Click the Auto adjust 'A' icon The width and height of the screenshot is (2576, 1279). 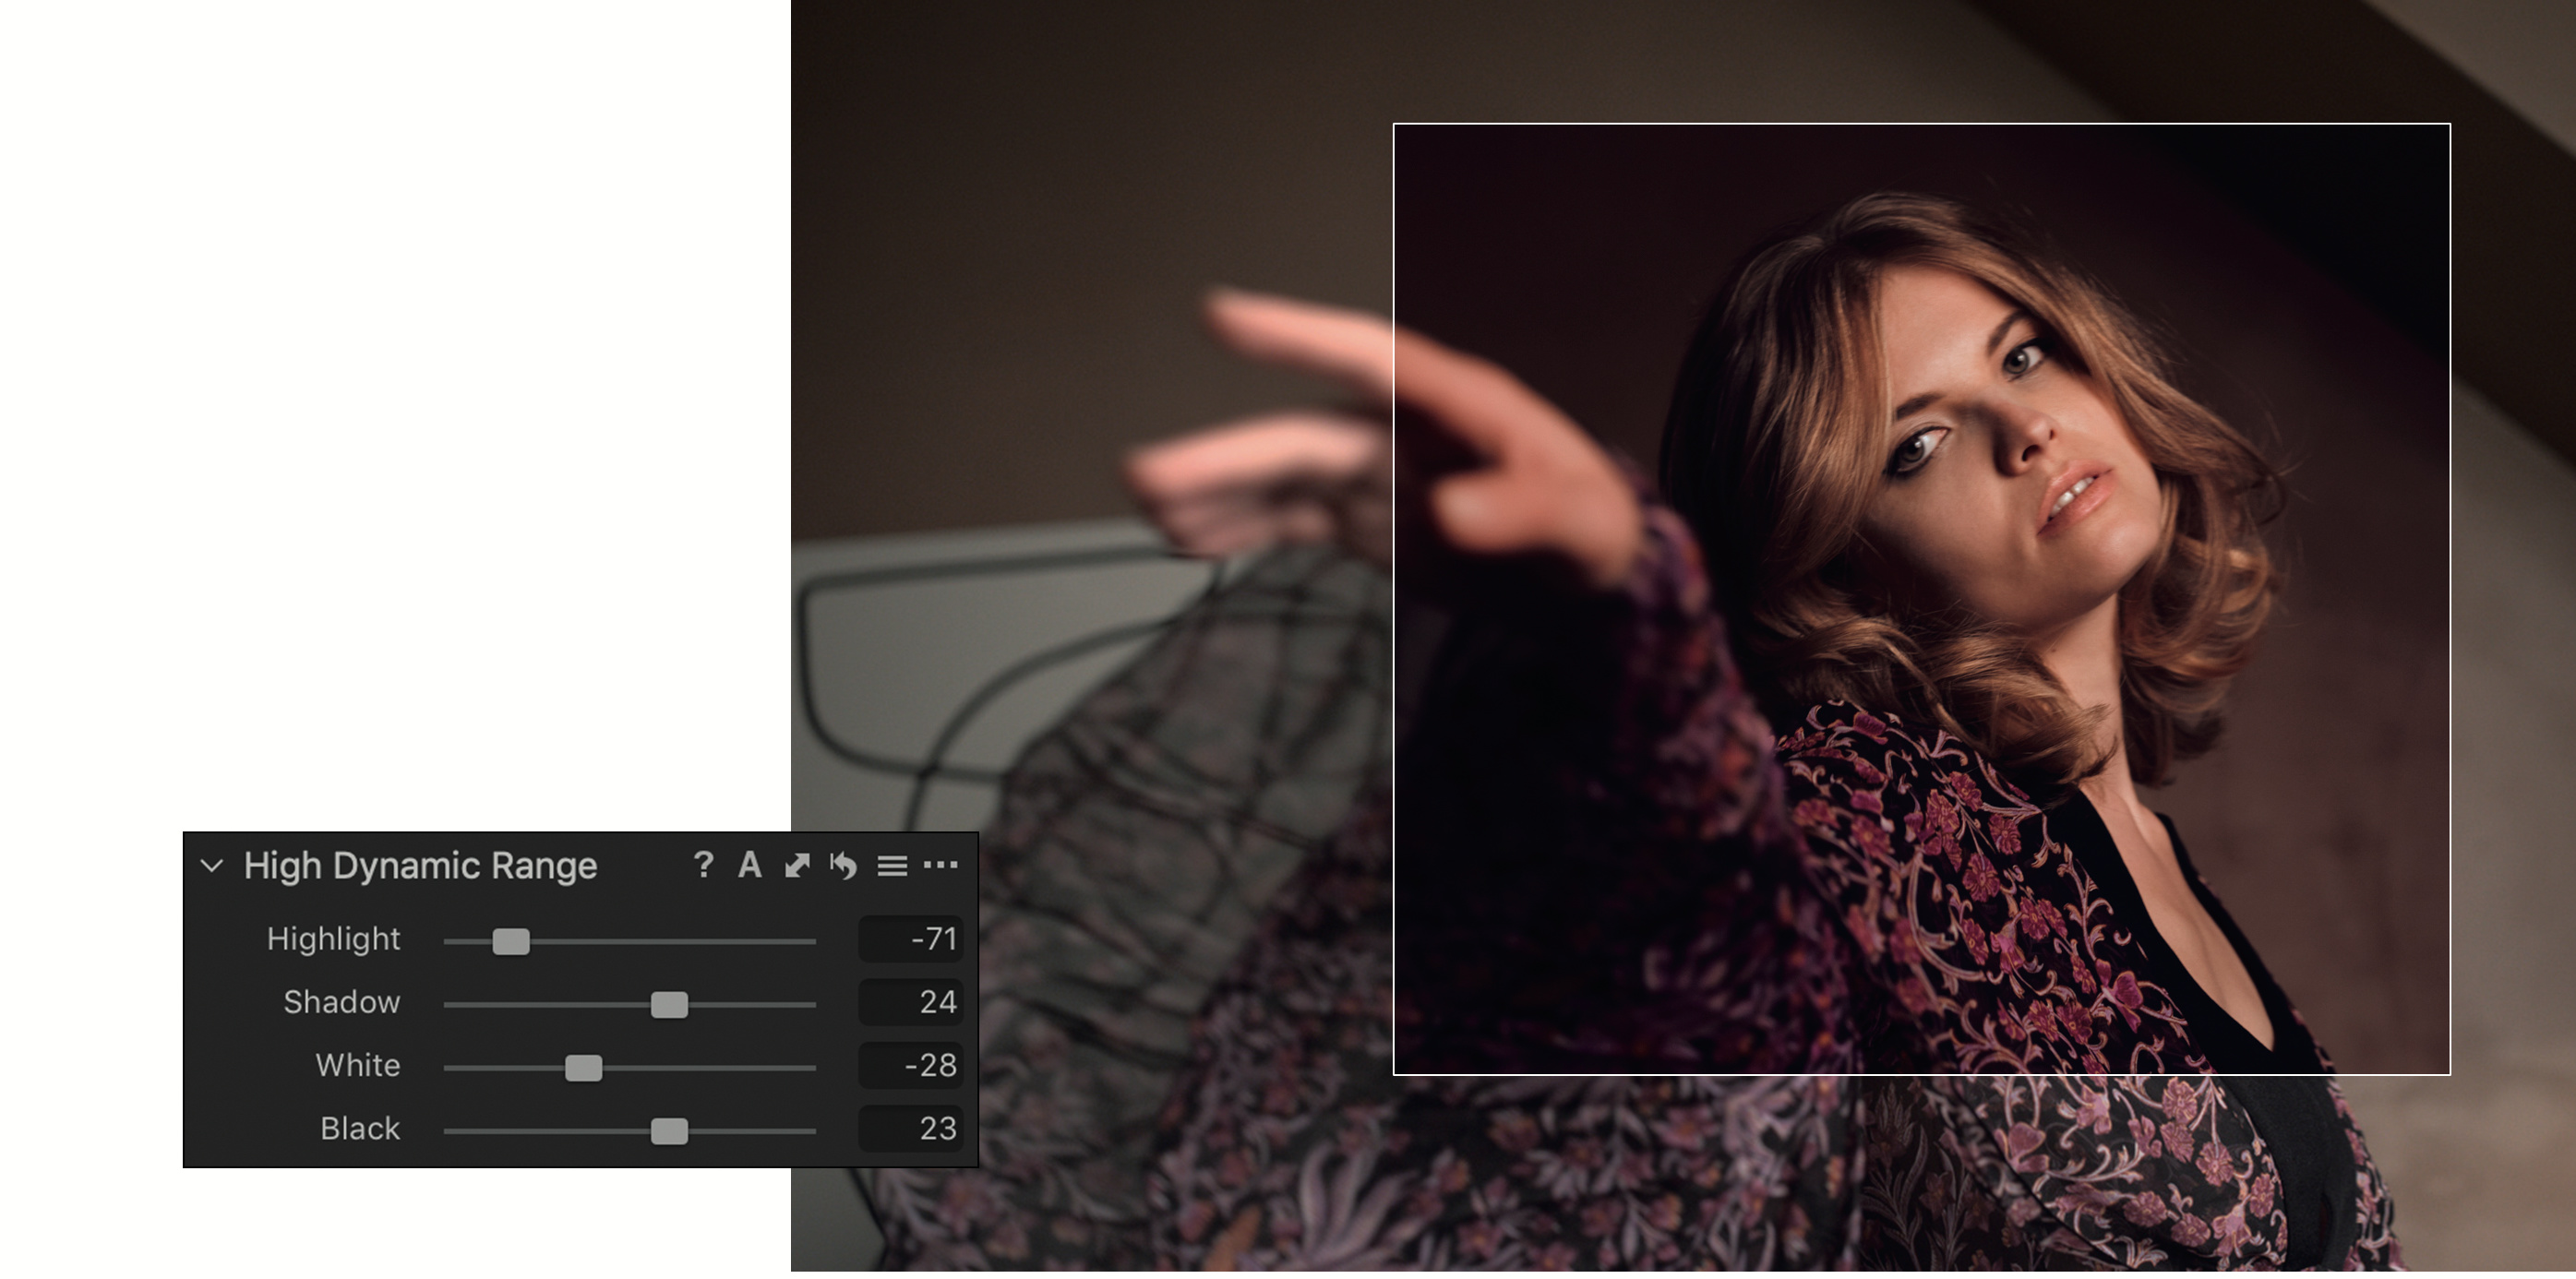click(749, 865)
